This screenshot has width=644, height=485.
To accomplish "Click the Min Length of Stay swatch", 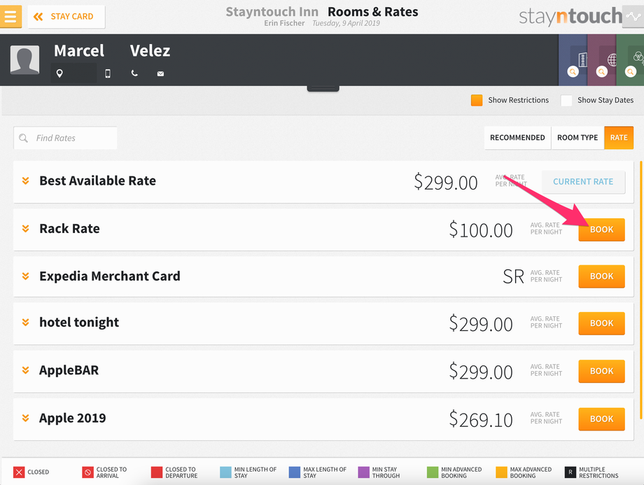I will coord(226,472).
